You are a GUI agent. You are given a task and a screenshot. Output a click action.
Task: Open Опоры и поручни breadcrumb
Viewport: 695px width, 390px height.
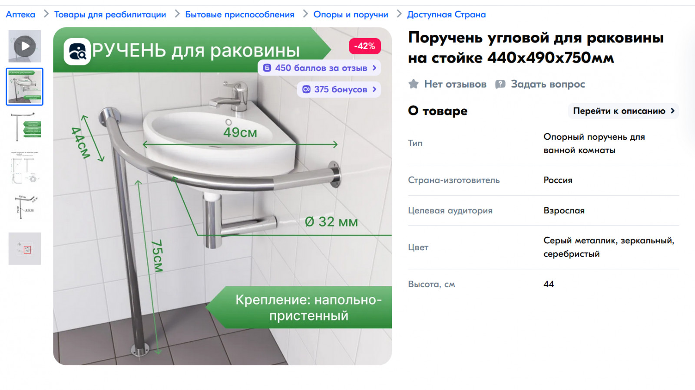click(x=351, y=14)
